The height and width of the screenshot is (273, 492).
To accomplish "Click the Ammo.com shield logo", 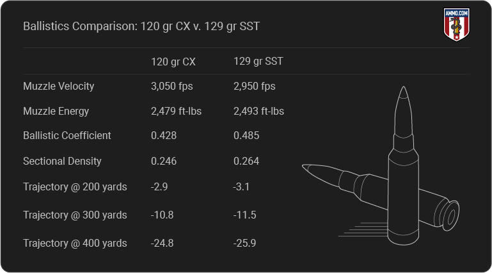I will (x=457, y=24).
